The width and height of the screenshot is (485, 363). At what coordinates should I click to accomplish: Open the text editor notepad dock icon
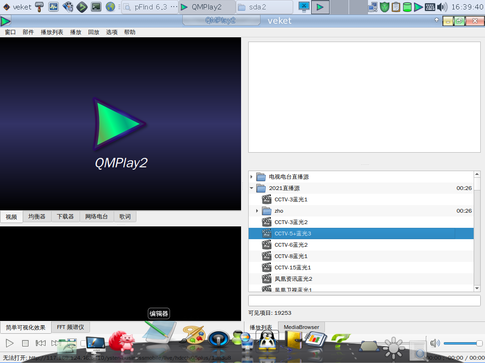pyautogui.click(x=160, y=333)
